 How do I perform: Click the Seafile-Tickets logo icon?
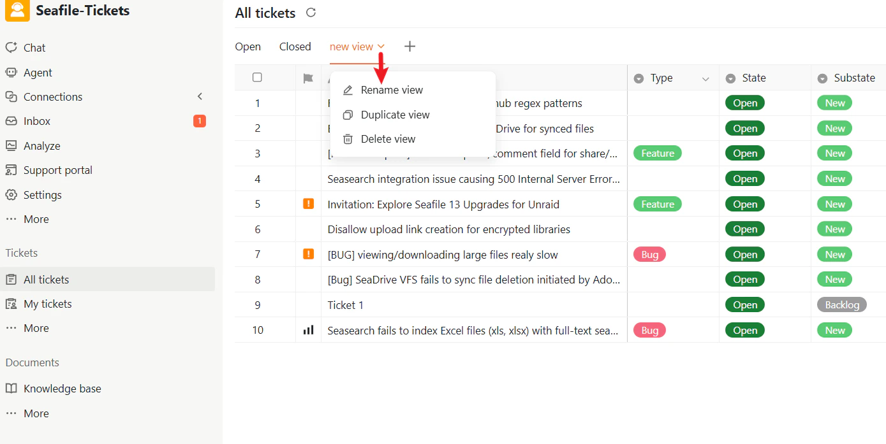17,10
